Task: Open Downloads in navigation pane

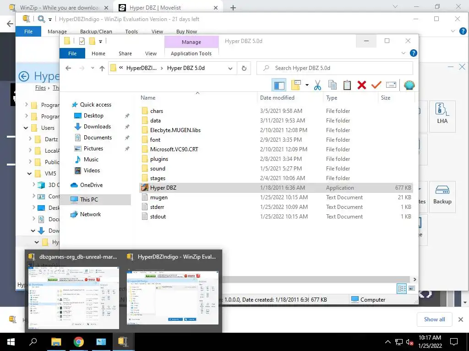Action: click(97, 127)
